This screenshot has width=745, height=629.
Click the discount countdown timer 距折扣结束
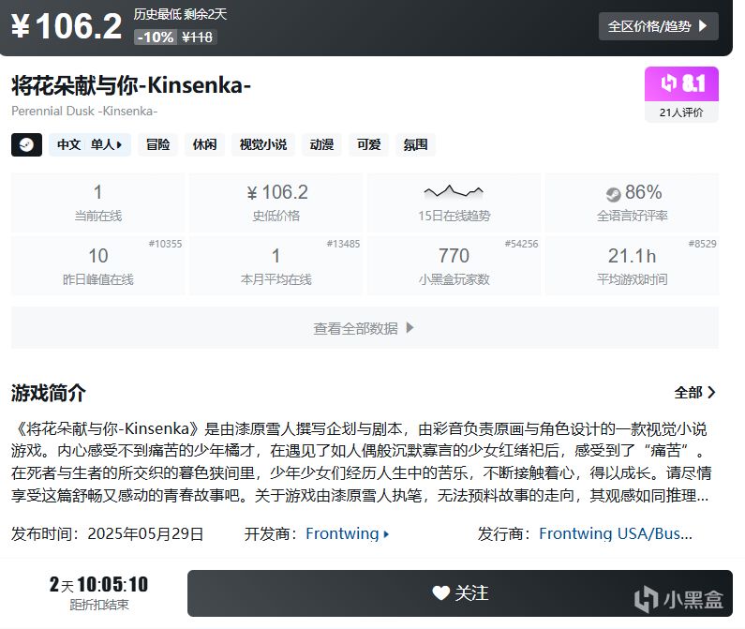98,592
